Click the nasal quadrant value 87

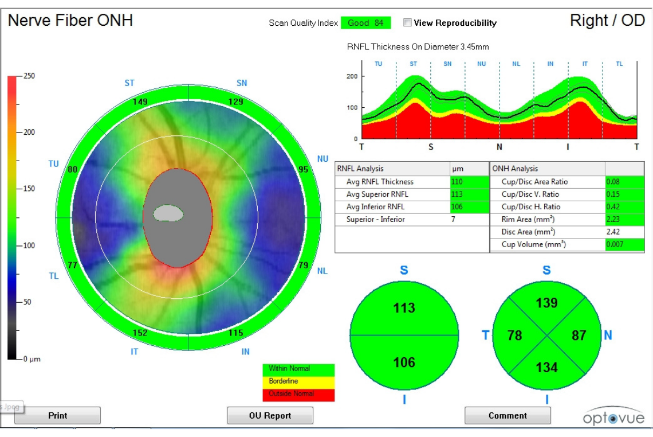coord(579,335)
